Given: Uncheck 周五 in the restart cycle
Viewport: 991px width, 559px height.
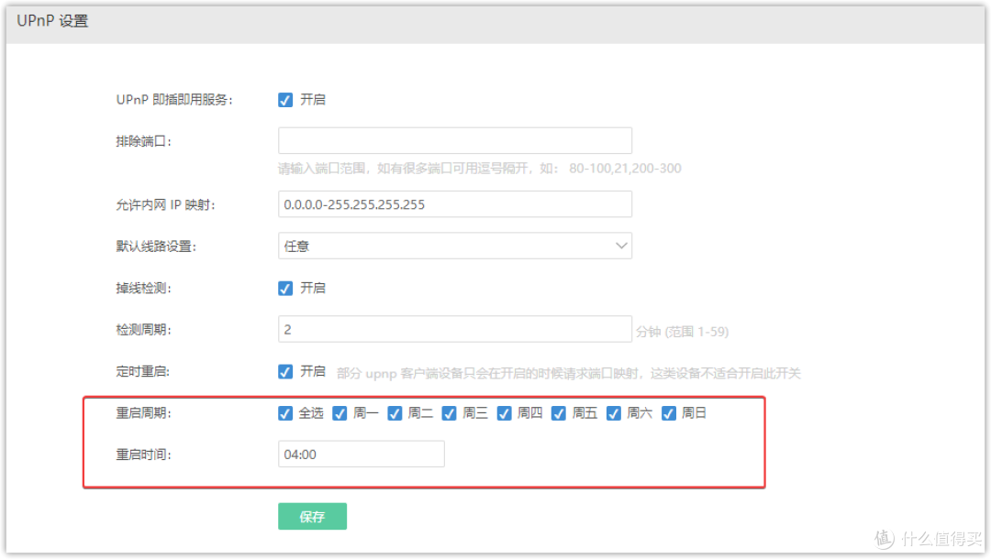Looking at the screenshot, I should pyautogui.click(x=558, y=413).
